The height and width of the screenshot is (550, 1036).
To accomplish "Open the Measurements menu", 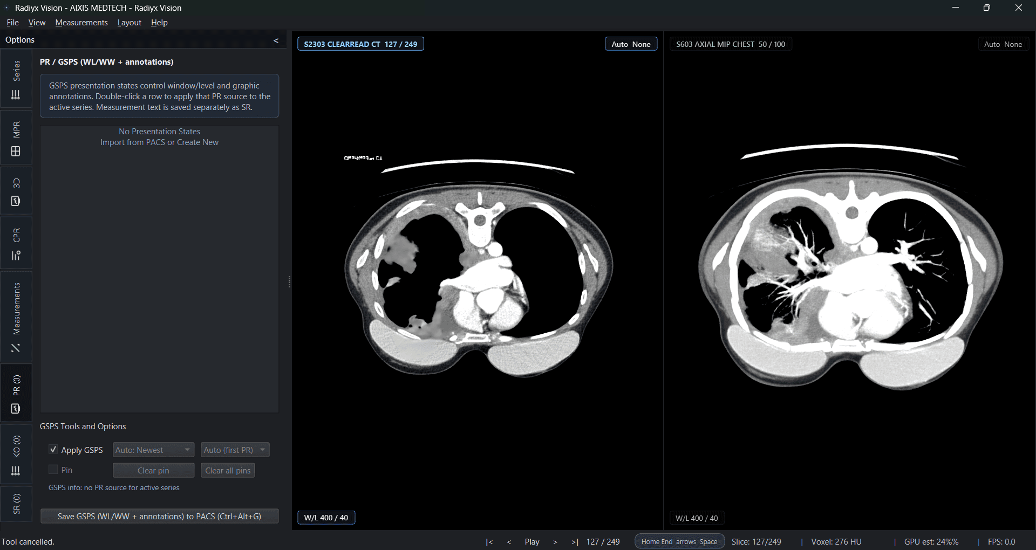I will [81, 23].
